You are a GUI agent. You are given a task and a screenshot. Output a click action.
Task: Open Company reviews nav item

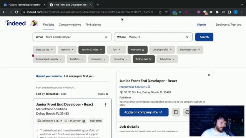click(x=70, y=25)
